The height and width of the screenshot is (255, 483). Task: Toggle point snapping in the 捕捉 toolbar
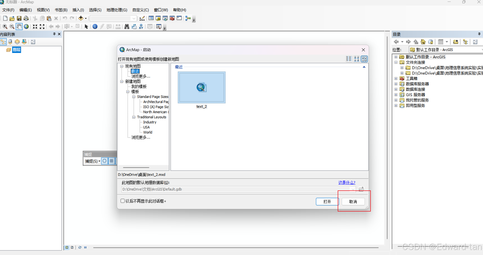point(104,161)
